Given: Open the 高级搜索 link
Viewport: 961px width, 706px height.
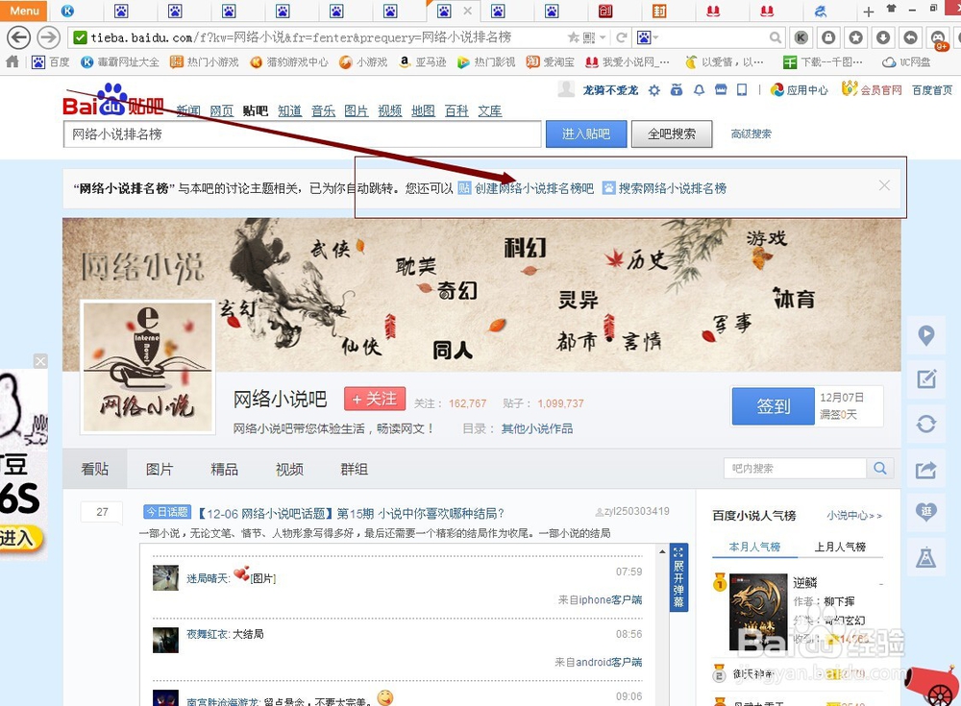Looking at the screenshot, I should click(751, 134).
